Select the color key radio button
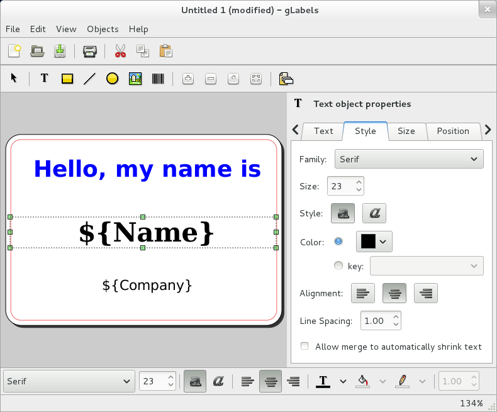The height and width of the screenshot is (412, 497). tap(338, 266)
